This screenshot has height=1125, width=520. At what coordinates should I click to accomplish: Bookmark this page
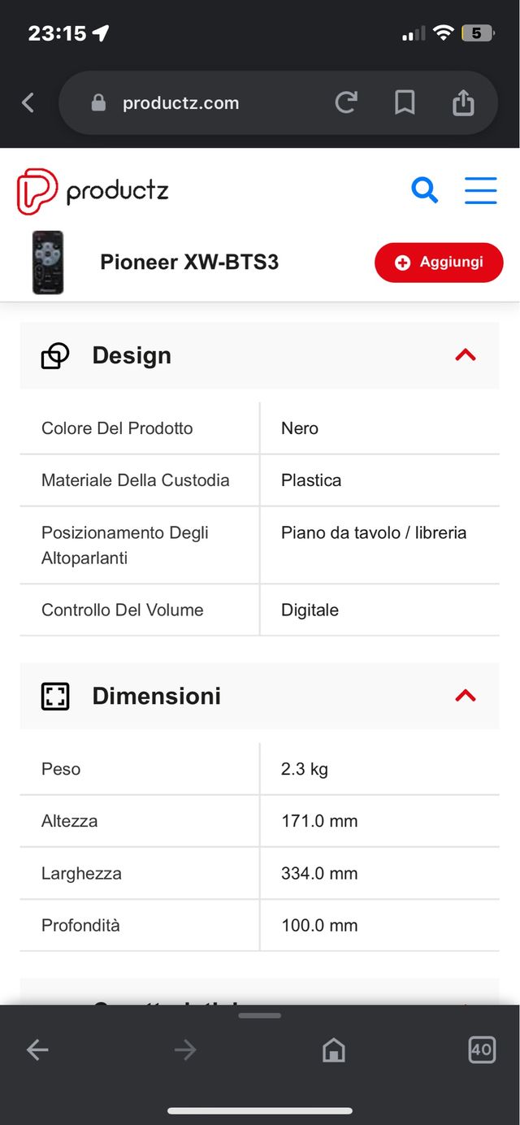pyautogui.click(x=405, y=102)
